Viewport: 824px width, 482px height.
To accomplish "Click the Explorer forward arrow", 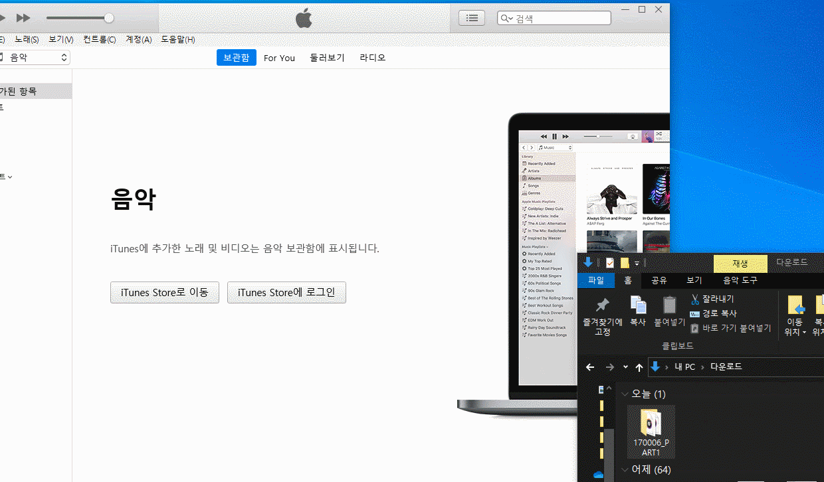I will 610,367.
